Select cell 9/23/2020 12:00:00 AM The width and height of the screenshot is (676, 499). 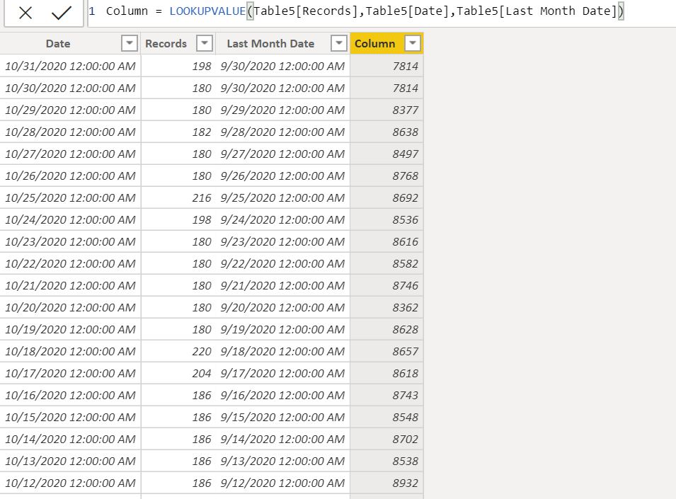pyautogui.click(x=282, y=242)
